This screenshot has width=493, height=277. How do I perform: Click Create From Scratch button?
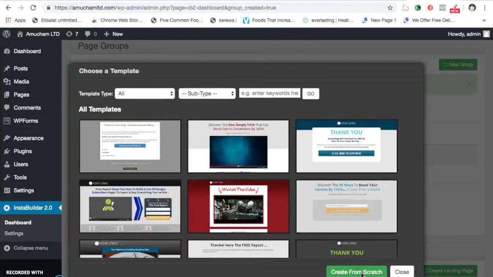pyautogui.click(x=357, y=272)
